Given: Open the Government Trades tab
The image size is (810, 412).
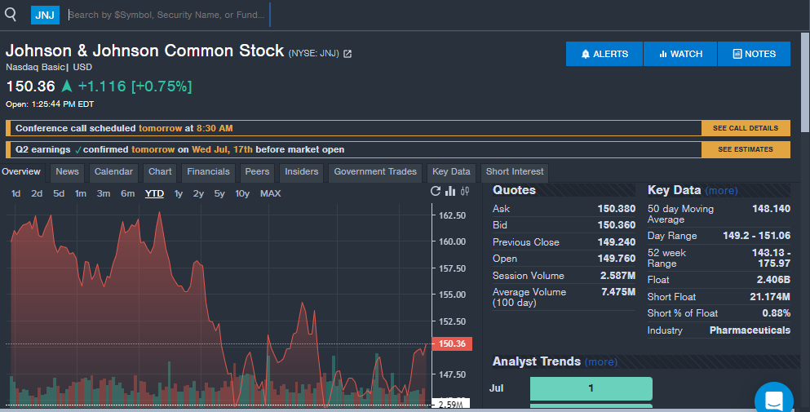Looking at the screenshot, I should (x=375, y=171).
